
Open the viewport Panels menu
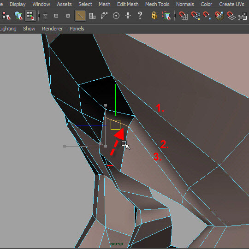tap(77, 29)
